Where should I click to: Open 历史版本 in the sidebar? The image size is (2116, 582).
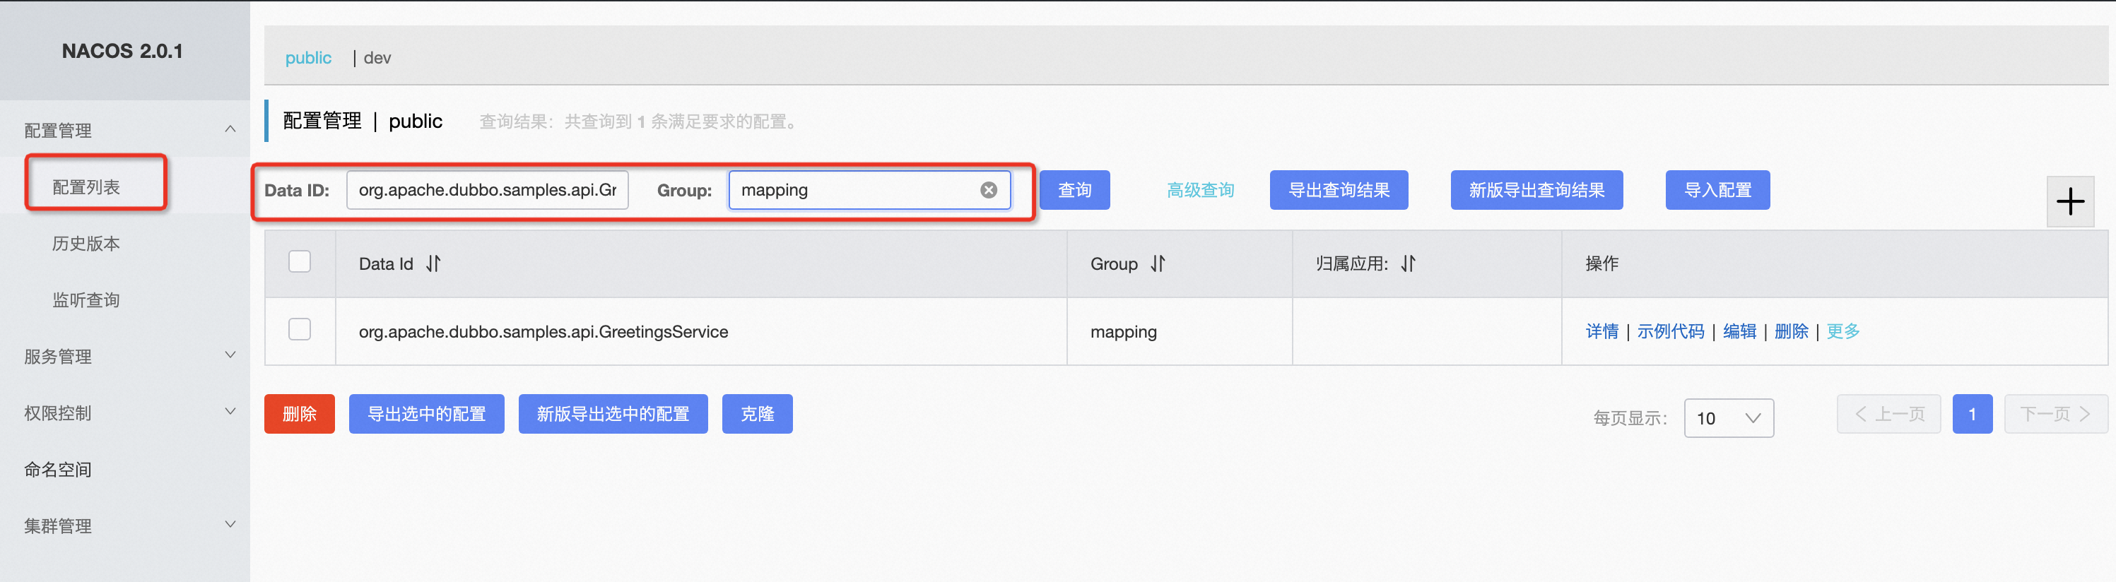click(86, 244)
